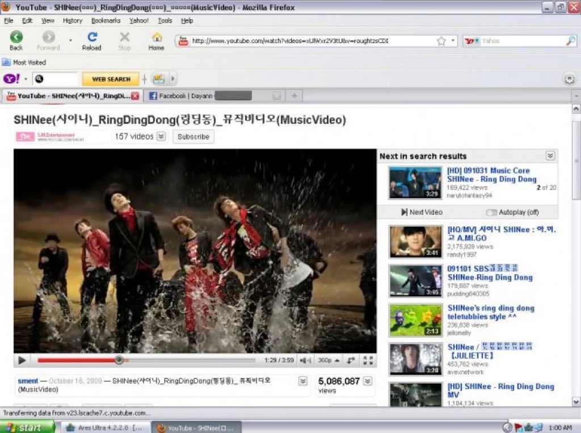Expand the player with the resize icon
The width and height of the screenshot is (581, 433).
click(350, 360)
